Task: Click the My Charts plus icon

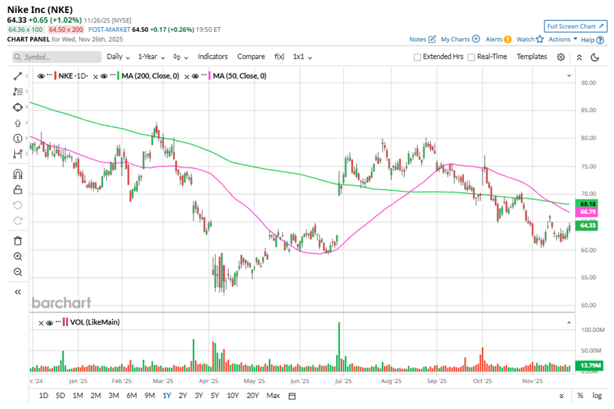Action: [x=476, y=39]
